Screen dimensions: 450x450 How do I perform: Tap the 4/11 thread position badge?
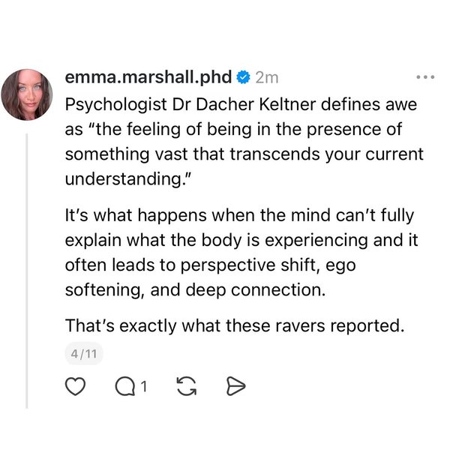[x=83, y=352]
